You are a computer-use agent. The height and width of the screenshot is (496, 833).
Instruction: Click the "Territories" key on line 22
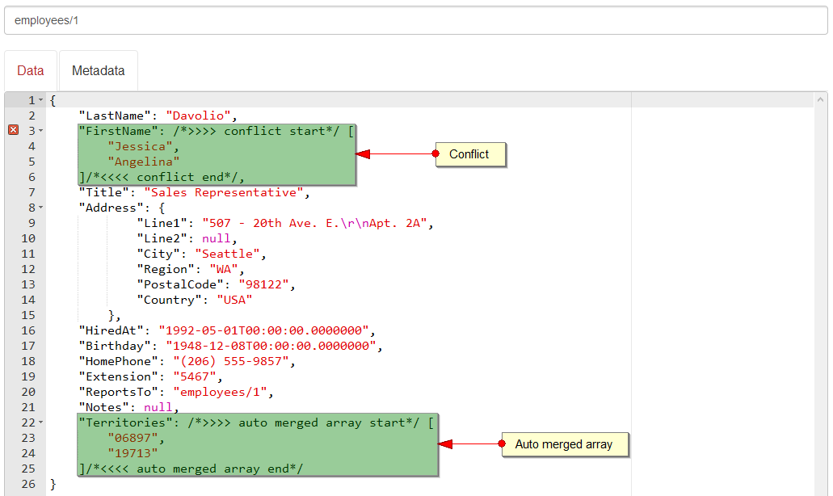point(125,422)
